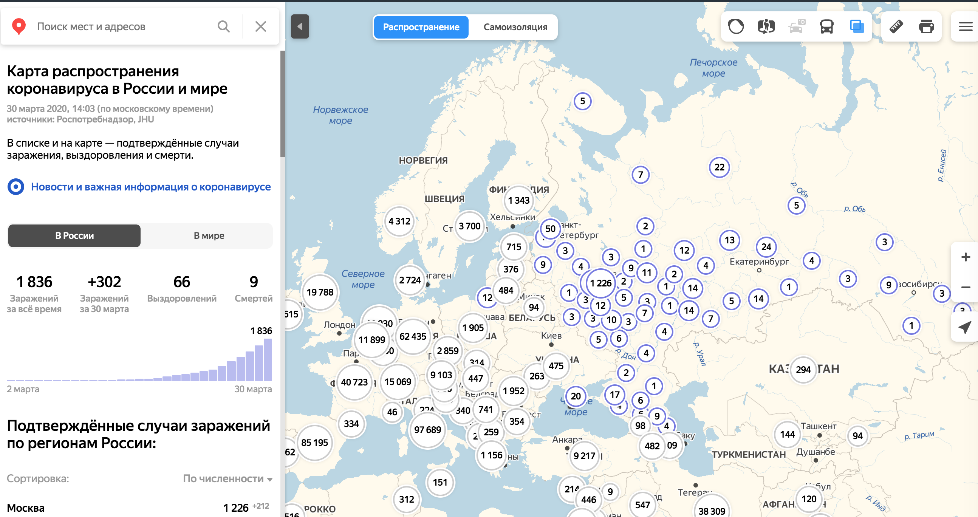
Task: Switch to the Самоизоляция map mode
Action: [x=515, y=27]
